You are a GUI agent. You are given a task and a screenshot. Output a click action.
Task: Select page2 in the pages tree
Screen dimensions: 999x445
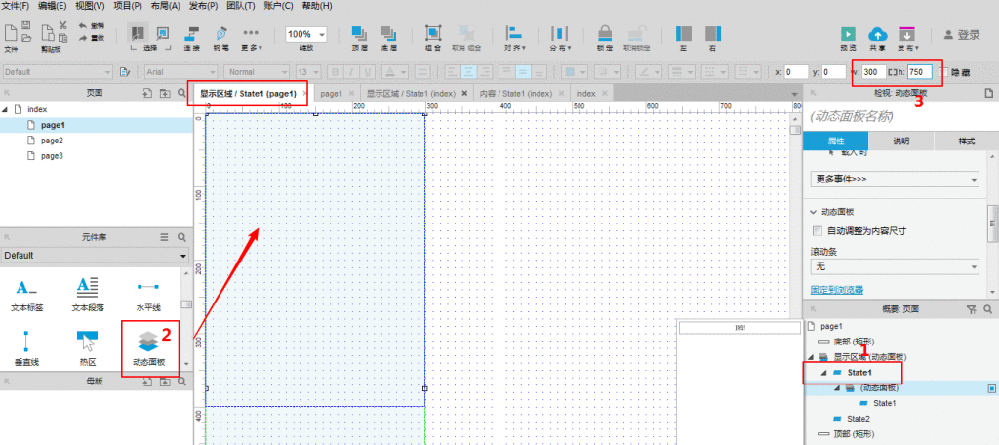click(x=53, y=141)
